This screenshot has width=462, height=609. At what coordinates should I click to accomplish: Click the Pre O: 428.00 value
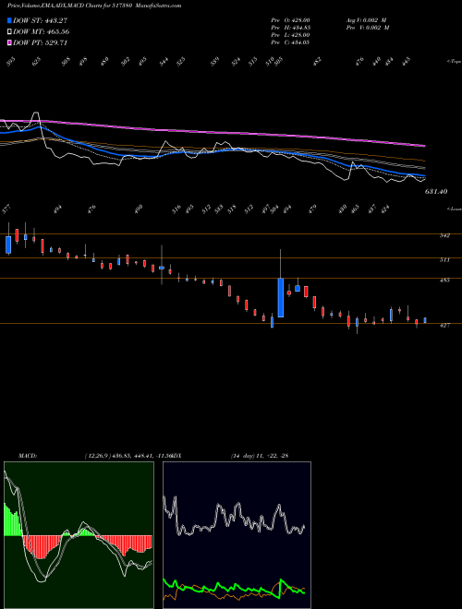coord(290,19)
